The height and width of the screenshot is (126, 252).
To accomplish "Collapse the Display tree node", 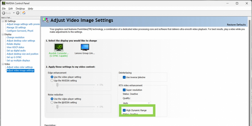I will tap(3, 34).
